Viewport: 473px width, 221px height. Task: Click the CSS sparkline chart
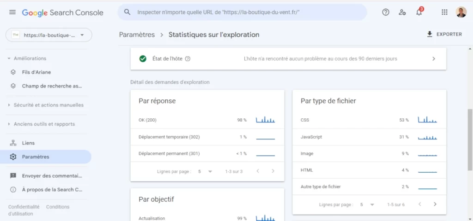coord(427,120)
